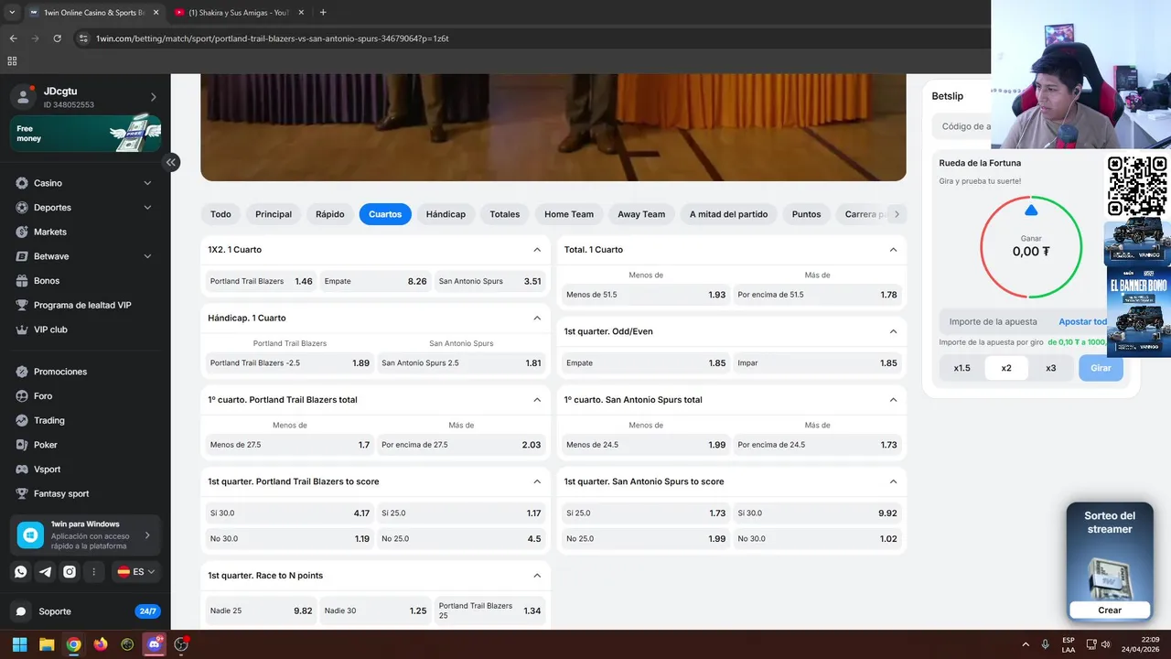This screenshot has width=1171, height=659.
Task: Open Firefox from the taskbar
Action: point(101,644)
